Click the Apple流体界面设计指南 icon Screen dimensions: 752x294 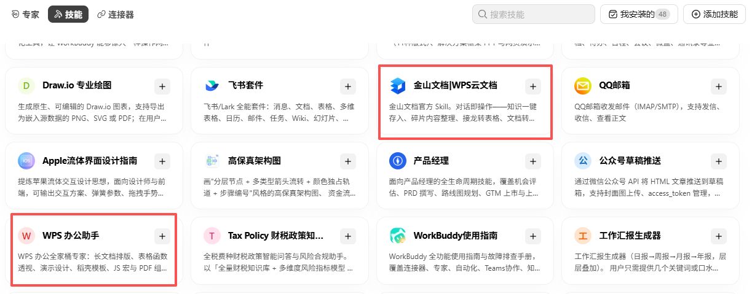[x=26, y=161]
